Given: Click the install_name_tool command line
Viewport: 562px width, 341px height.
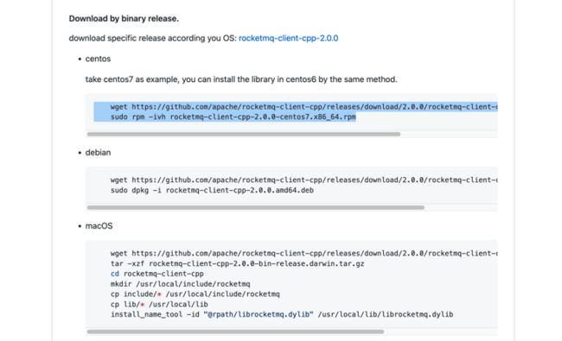Looking at the screenshot, I should tap(282, 314).
